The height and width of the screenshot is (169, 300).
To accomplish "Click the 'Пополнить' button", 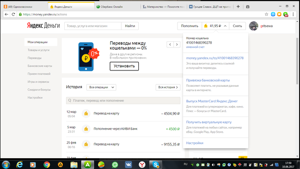I will pos(189,26).
